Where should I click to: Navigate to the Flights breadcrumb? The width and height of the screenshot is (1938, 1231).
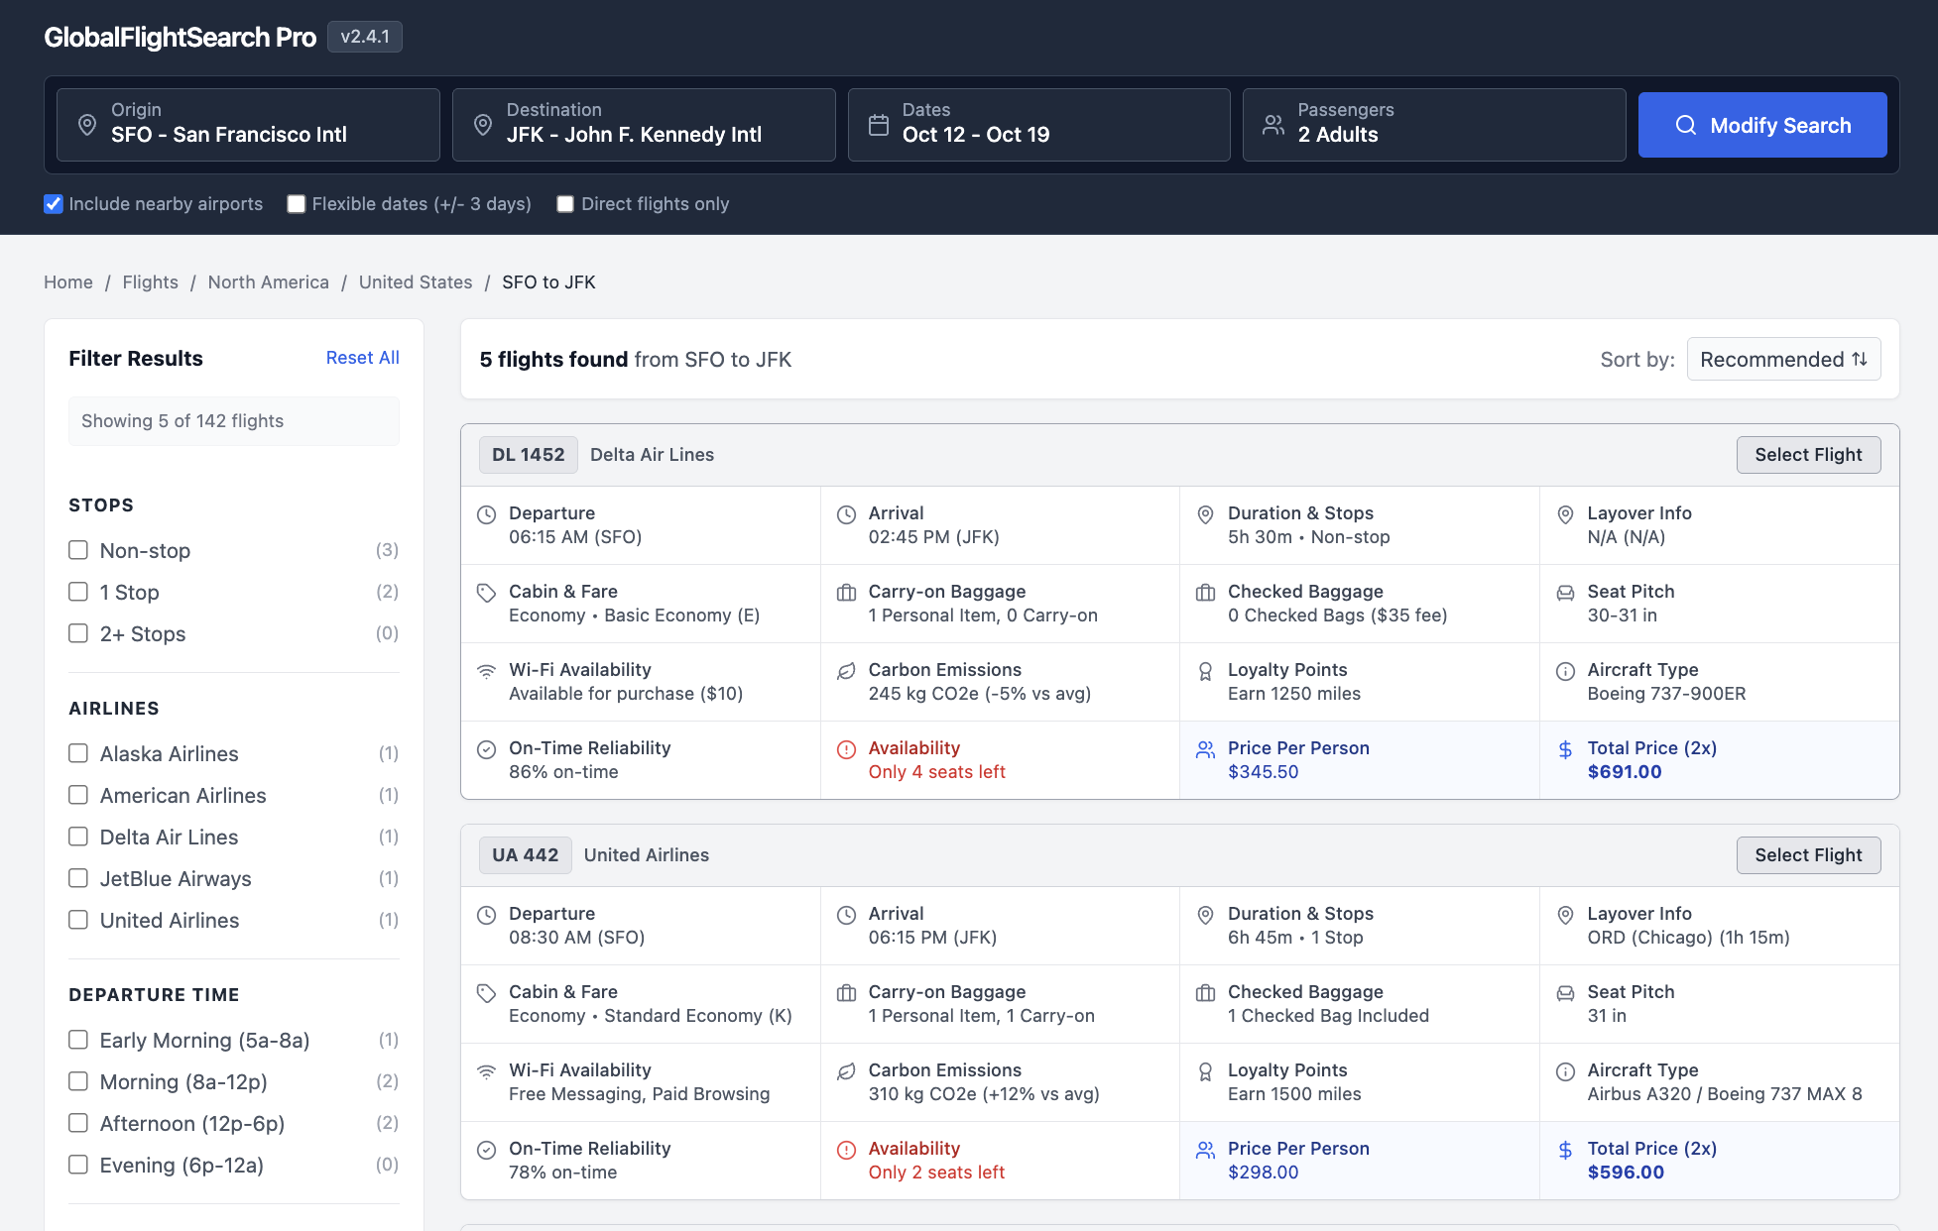tap(150, 281)
